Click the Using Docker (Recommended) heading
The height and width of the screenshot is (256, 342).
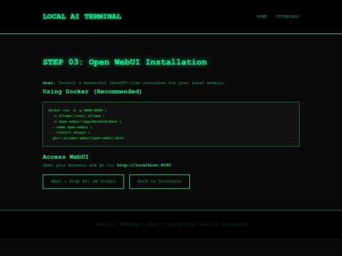[x=92, y=92]
